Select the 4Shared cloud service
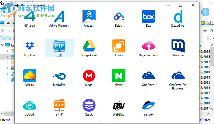 29,18
